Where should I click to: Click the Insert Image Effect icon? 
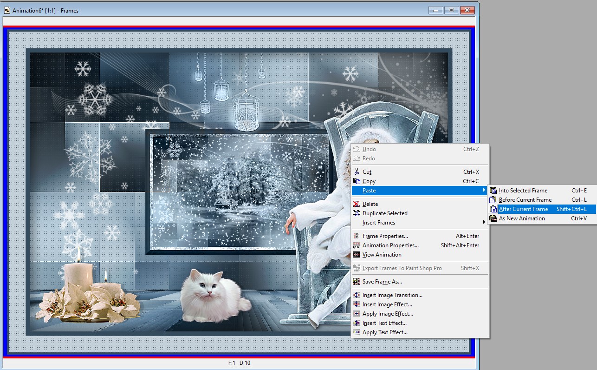coord(357,304)
